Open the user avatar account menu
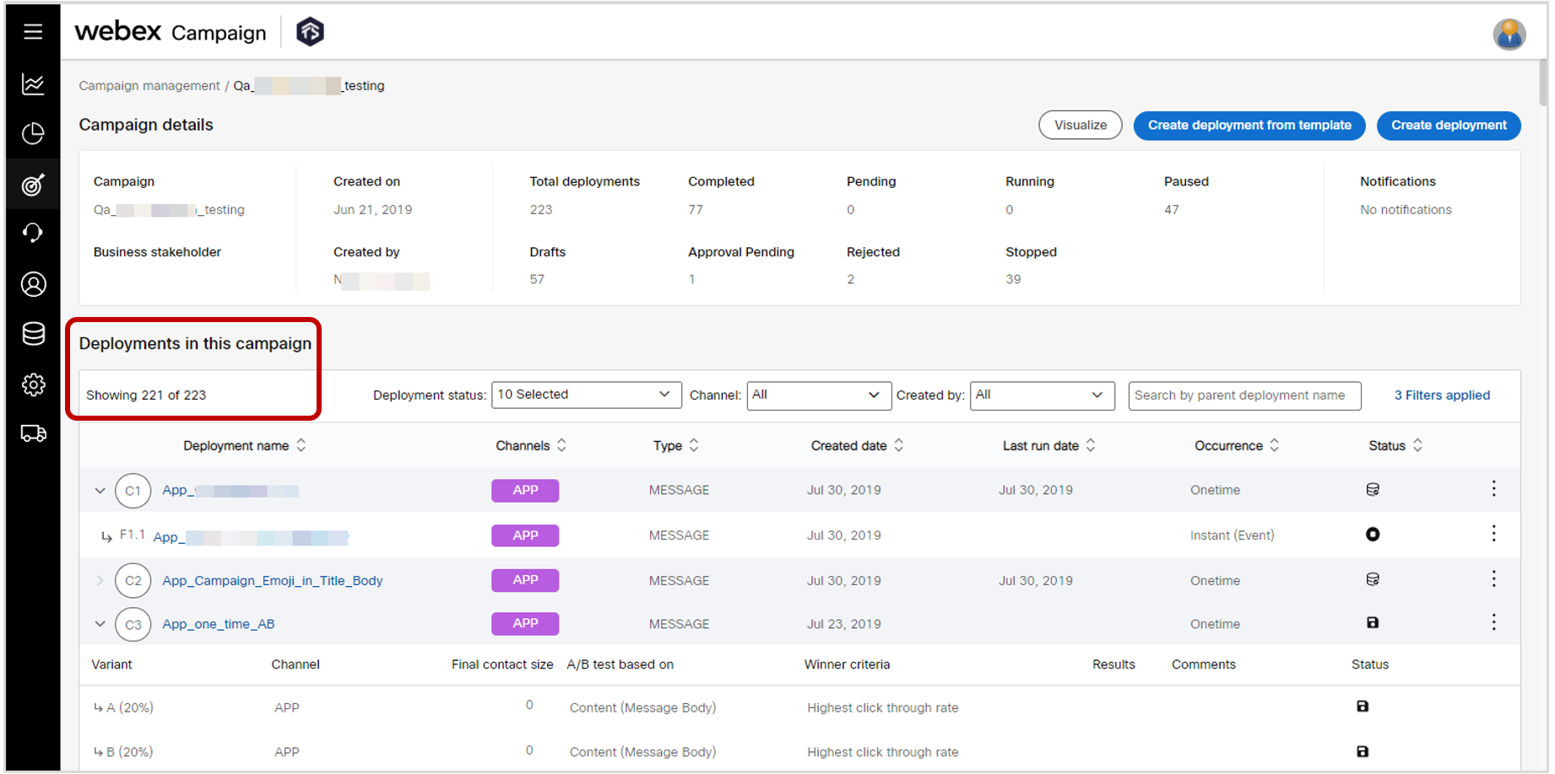Image resolution: width=1555 pixels, height=774 pixels. click(x=1509, y=35)
